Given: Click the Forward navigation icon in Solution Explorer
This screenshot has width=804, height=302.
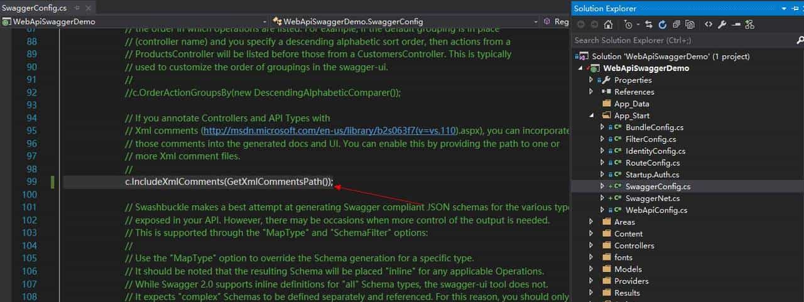Looking at the screenshot, I should pyautogui.click(x=594, y=24).
